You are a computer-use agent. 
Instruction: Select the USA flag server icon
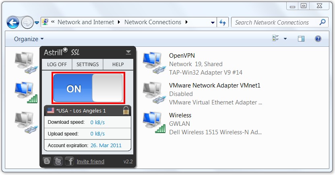coord(51,110)
